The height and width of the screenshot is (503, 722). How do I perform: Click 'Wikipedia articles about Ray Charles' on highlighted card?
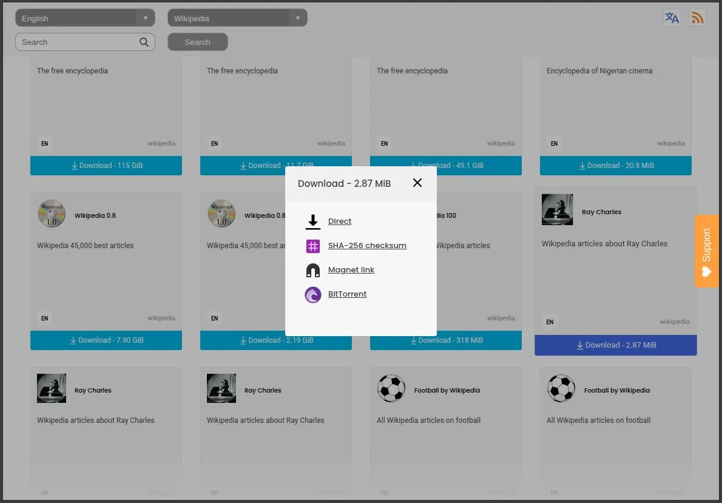coord(604,244)
